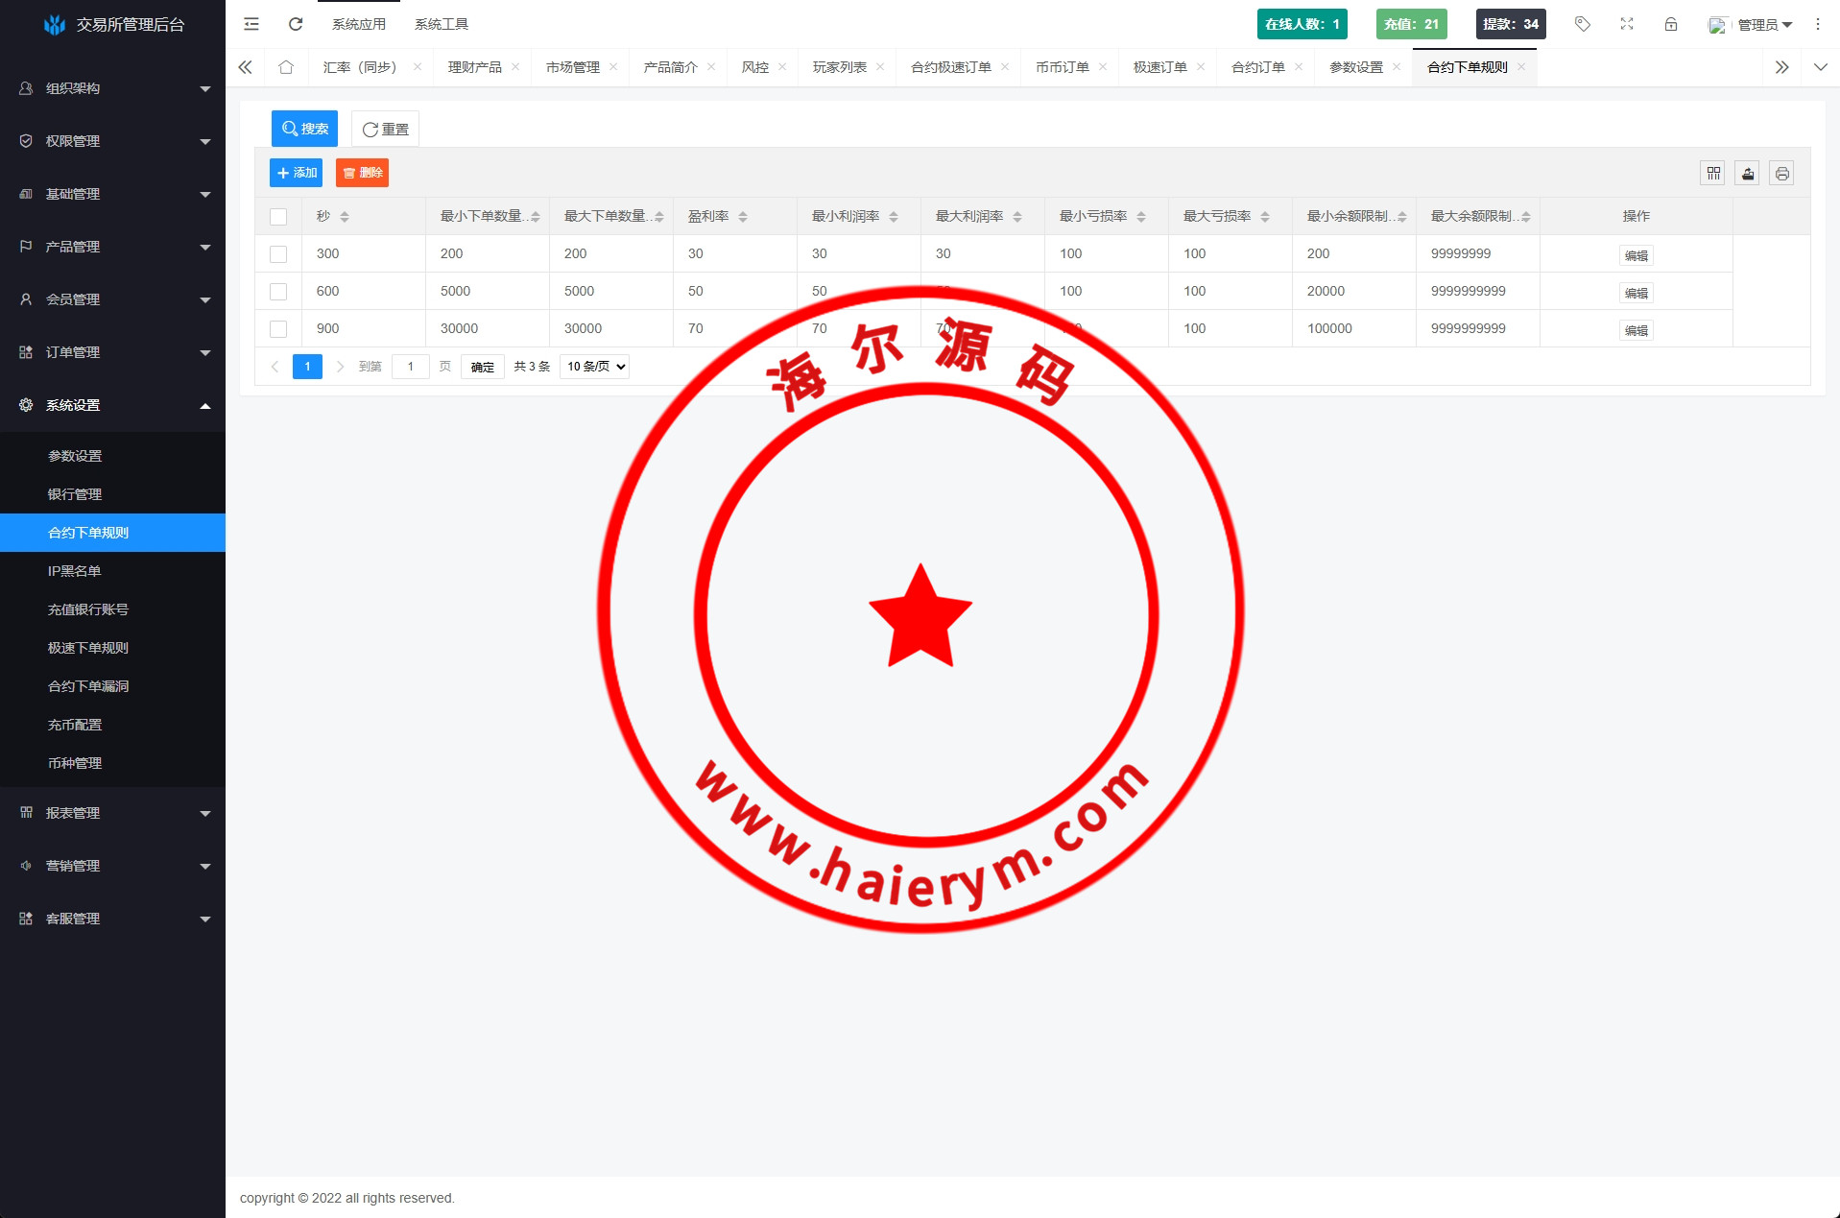This screenshot has height=1218, width=1840.
Task: Click the export table icon
Action: [1748, 174]
